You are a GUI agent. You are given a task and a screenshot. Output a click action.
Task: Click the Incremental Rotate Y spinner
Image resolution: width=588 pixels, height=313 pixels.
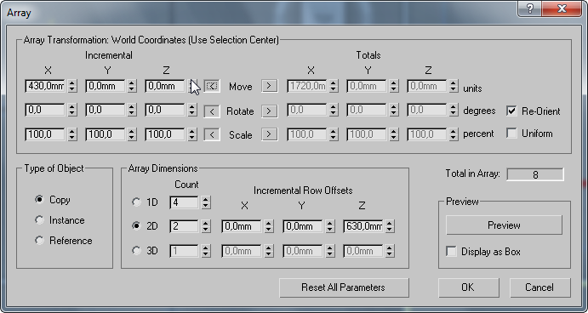(x=131, y=111)
